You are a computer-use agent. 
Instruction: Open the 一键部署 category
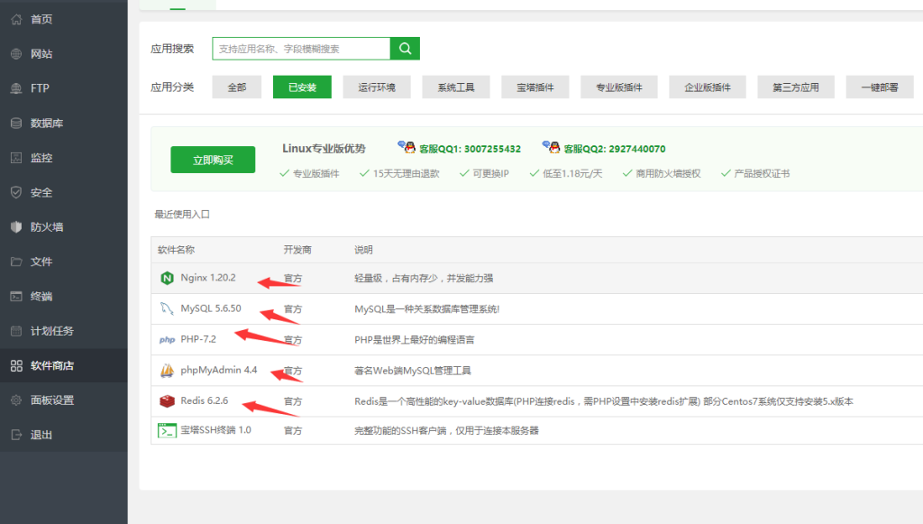coord(876,87)
